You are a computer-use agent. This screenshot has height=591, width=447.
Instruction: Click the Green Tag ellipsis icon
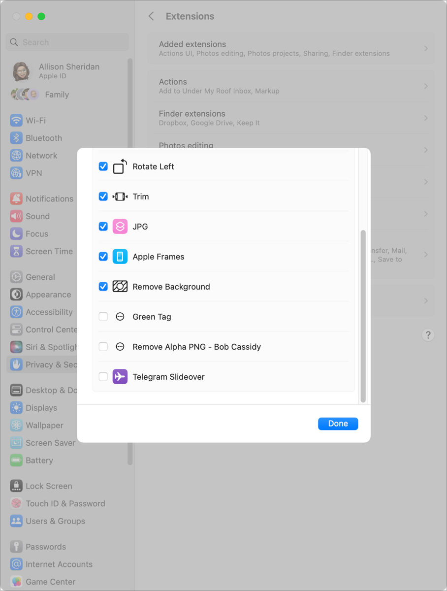tap(120, 317)
